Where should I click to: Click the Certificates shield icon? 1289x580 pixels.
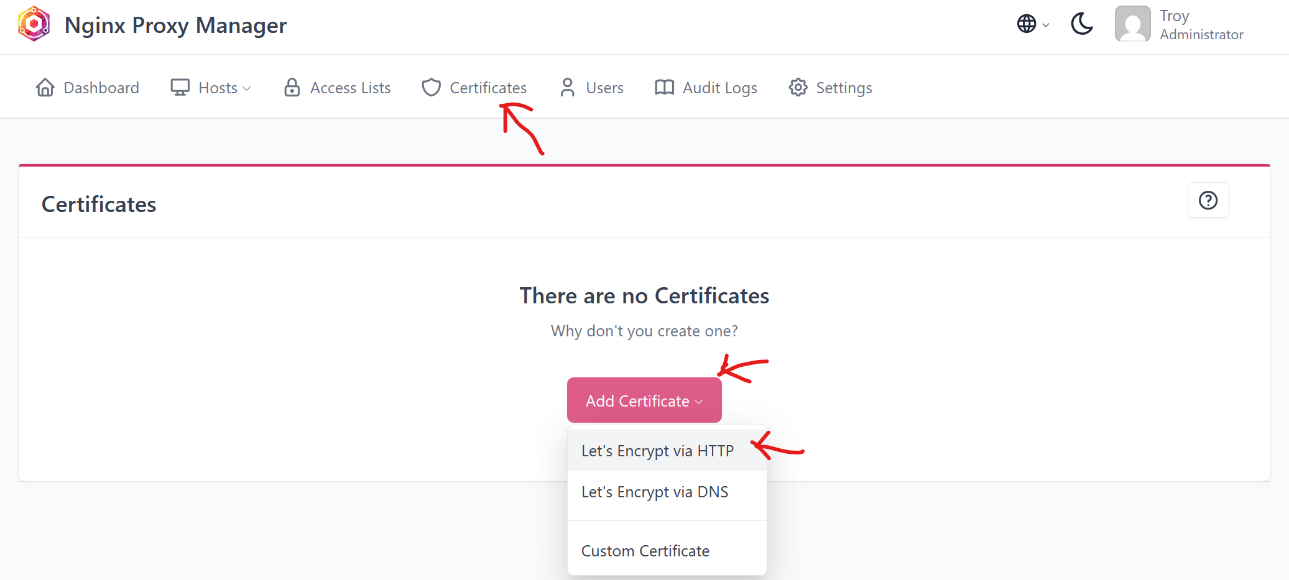pos(431,88)
